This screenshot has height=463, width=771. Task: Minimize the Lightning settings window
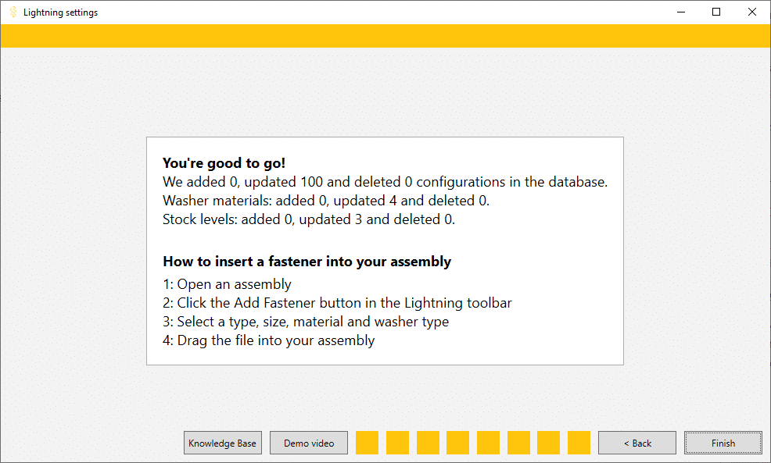coord(680,12)
